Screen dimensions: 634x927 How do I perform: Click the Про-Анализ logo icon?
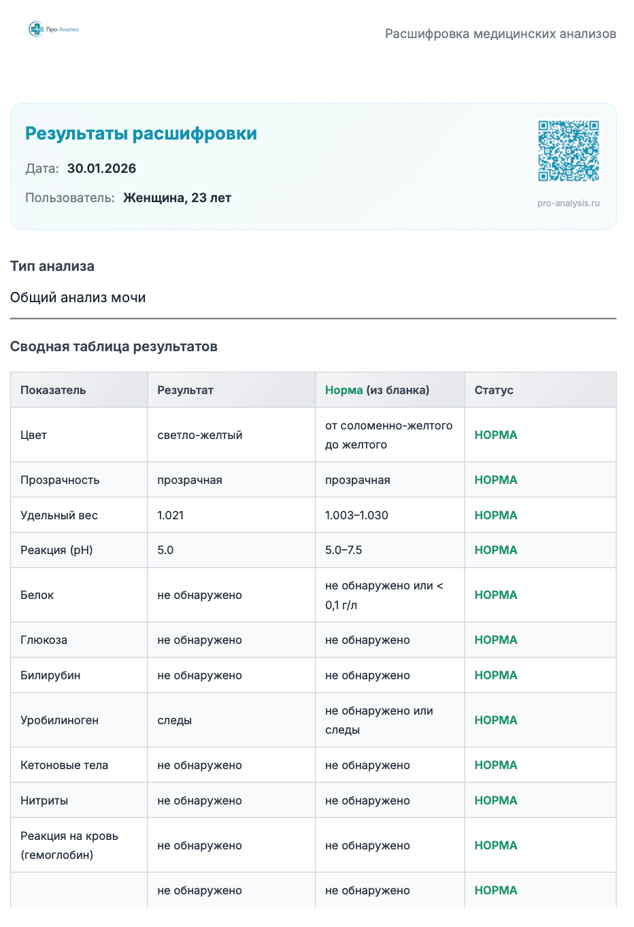coord(36,29)
